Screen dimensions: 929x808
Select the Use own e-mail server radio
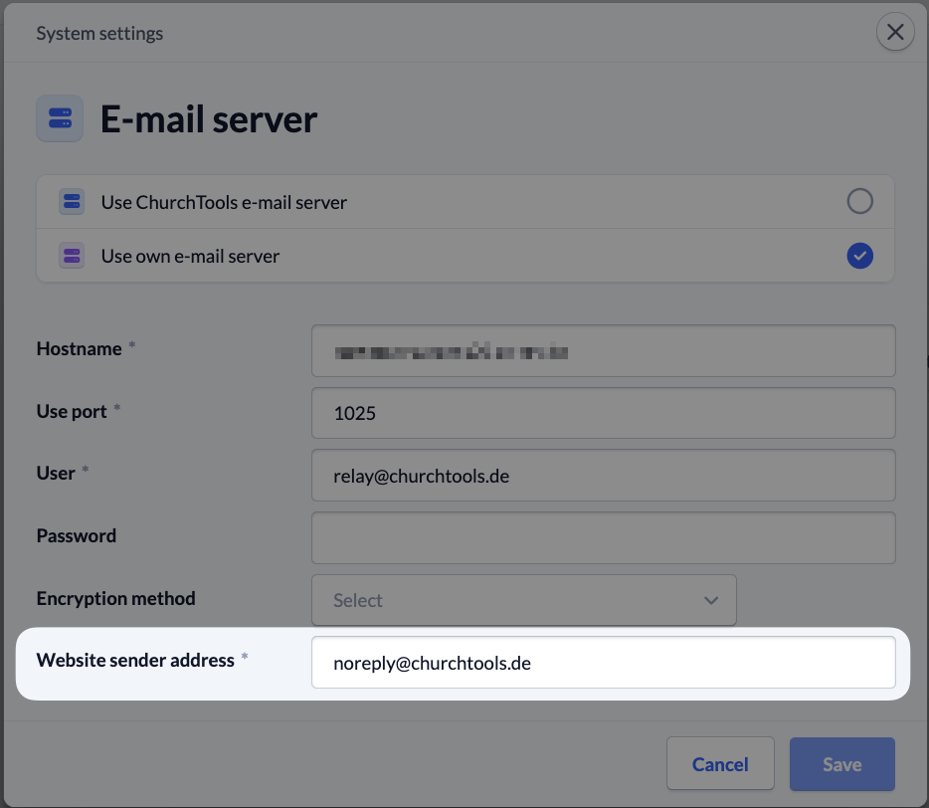pyautogui.click(x=859, y=256)
